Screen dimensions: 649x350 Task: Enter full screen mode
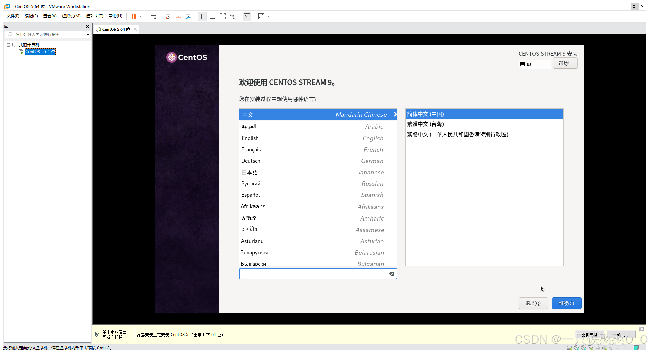[x=223, y=16]
